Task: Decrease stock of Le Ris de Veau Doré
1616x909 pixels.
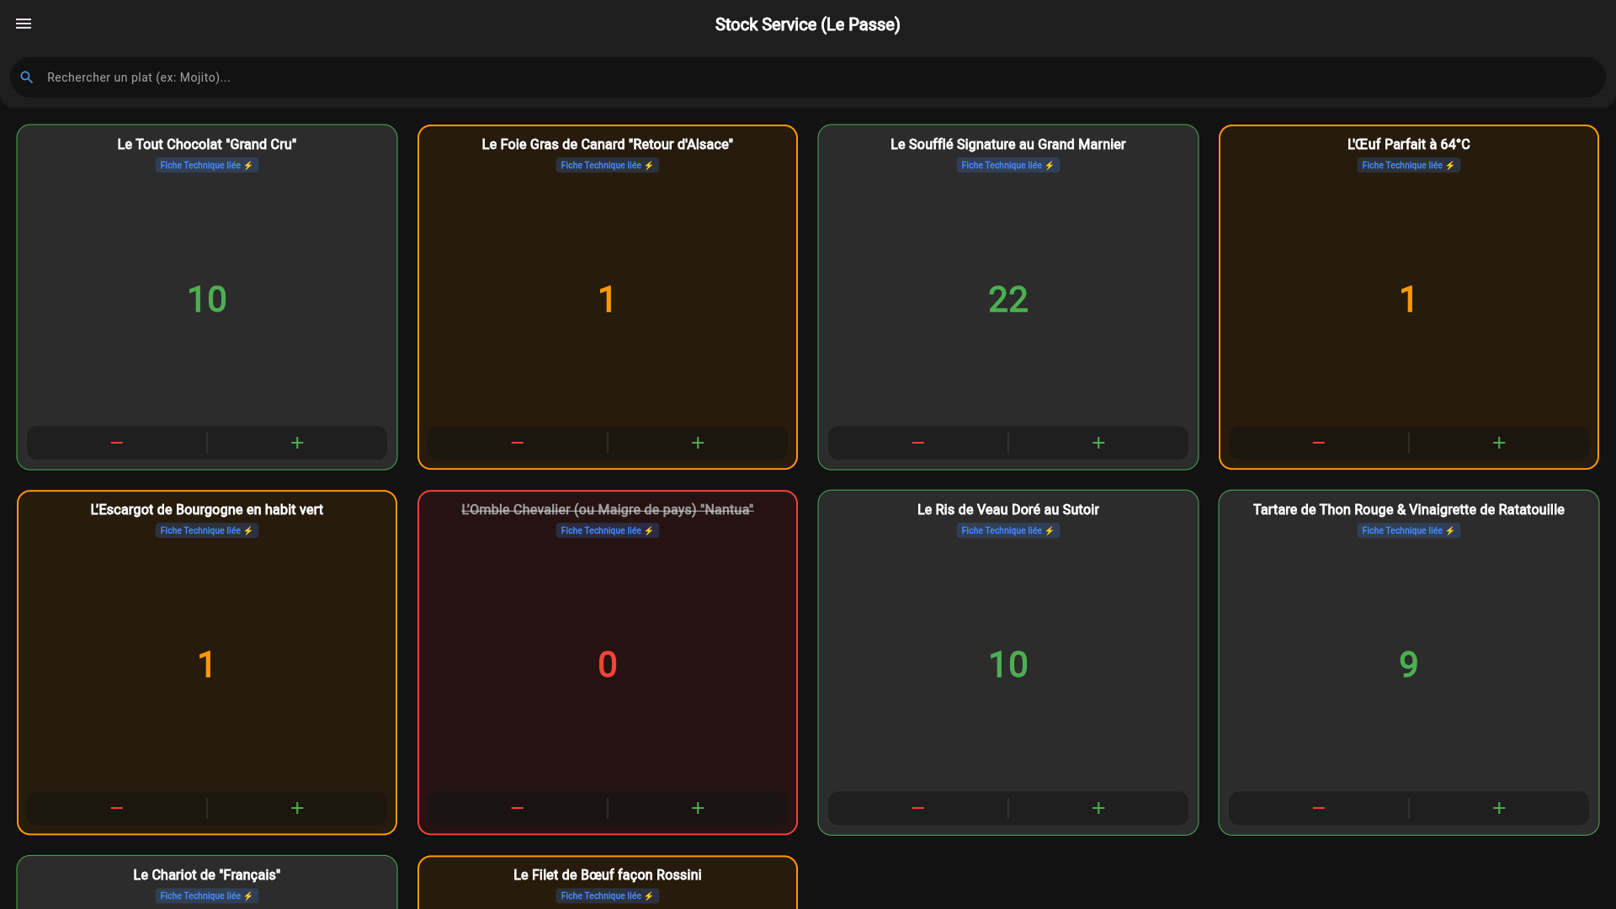Action: pyautogui.click(x=918, y=808)
